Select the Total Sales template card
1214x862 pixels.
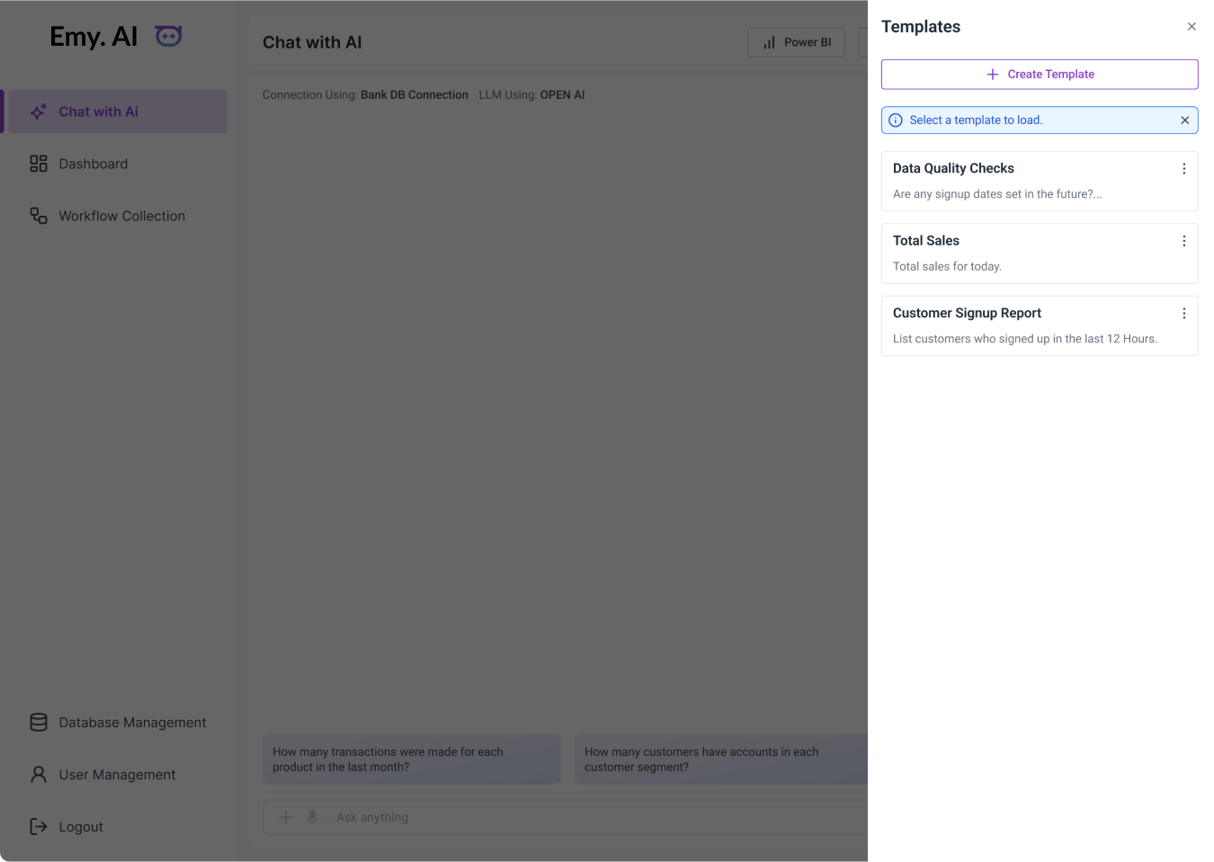coord(1025,253)
